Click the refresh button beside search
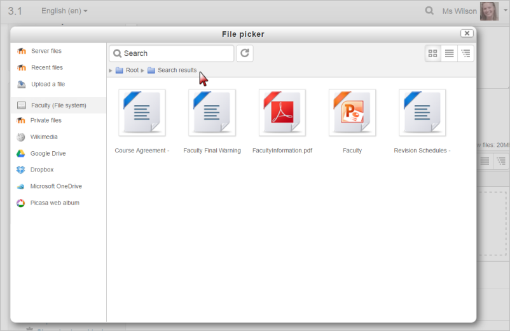The width and height of the screenshot is (510, 331). pos(245,53)
